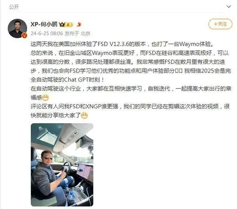Click the yellow level II badge

[69, 24]
